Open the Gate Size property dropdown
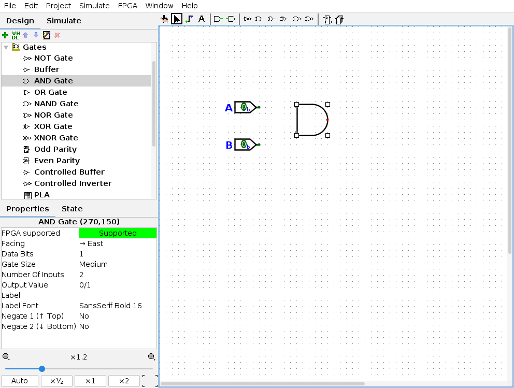This screenshot has width=514, height=388. click(x=117, y=264)
